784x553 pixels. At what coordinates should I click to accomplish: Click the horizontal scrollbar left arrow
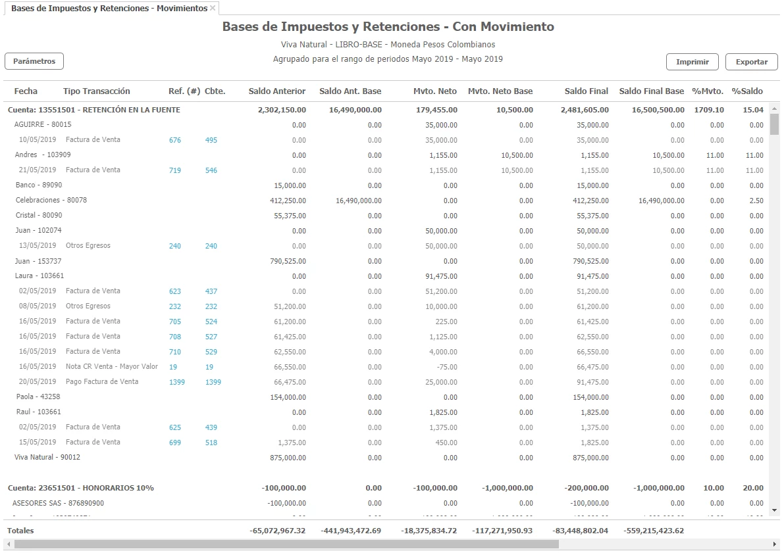8,544
